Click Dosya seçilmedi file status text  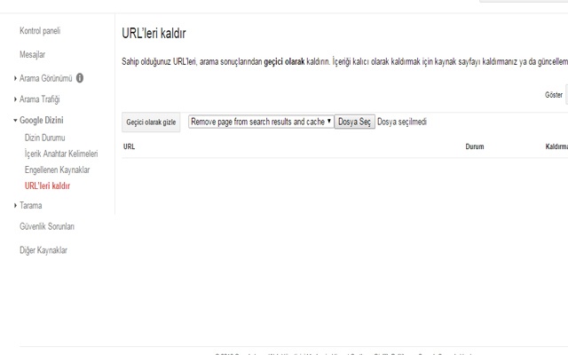pyautogui.click(x=402, y=122)
